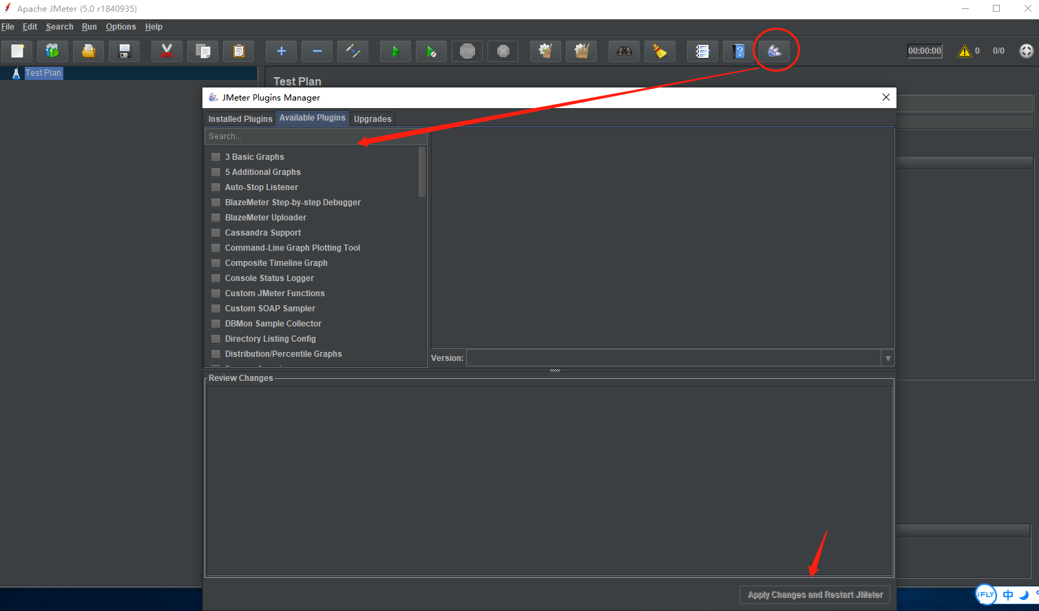Switch to the Upgrades tab
Viewport: 1039px width, 611px height.
click(372, 119)
